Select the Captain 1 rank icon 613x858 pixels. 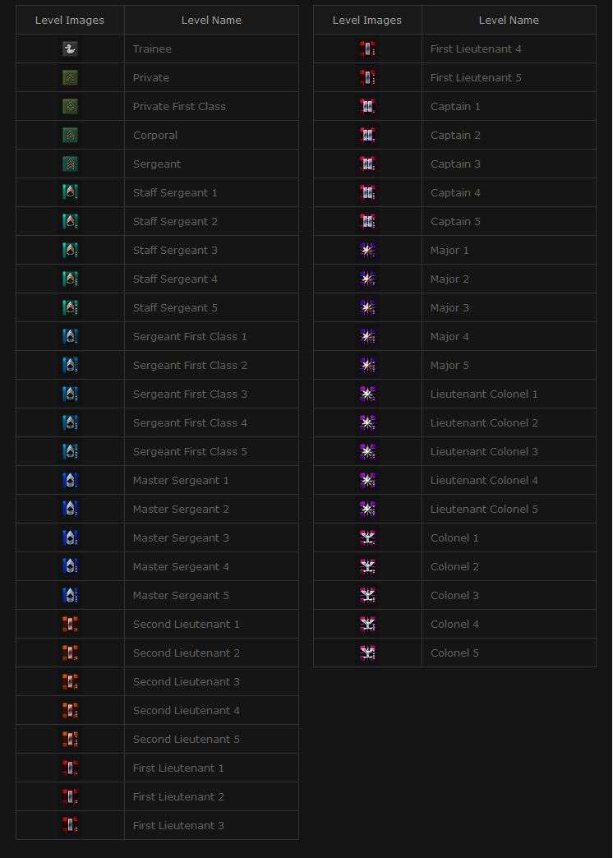tap(367, 107)
